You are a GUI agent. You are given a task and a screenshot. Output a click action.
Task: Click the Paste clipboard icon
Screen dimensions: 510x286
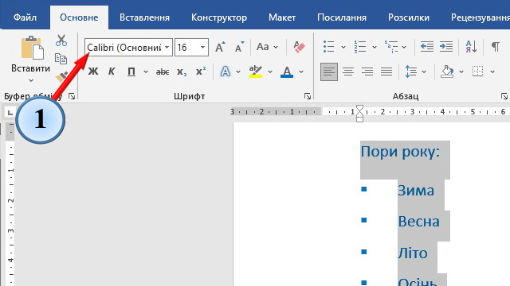pyautogui.click(x=32, y=48)
